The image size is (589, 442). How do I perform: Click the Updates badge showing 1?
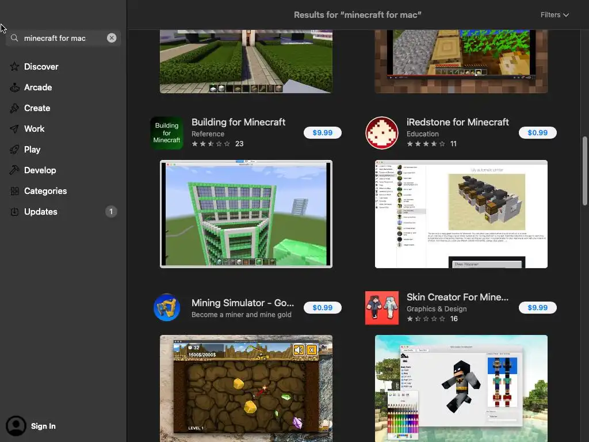click(111, 212)
